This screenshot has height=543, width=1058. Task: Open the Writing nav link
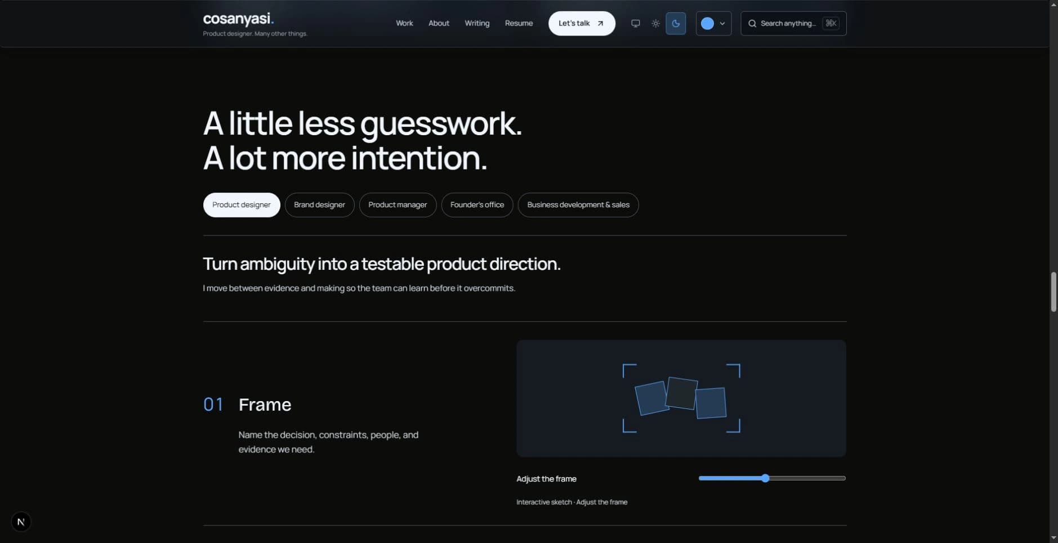pyautogui.click(x=477, y=24)
